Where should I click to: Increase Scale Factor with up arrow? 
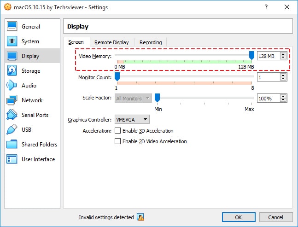click(283, 97)
